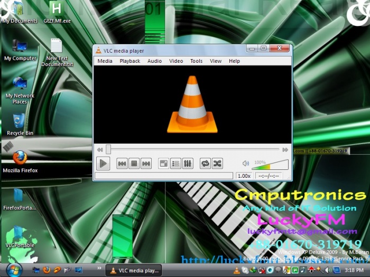Click the Play button in VLC
370x277 pixels.
(103, 163)
